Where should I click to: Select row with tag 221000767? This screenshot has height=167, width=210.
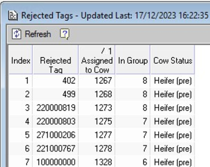click(102, 149)
